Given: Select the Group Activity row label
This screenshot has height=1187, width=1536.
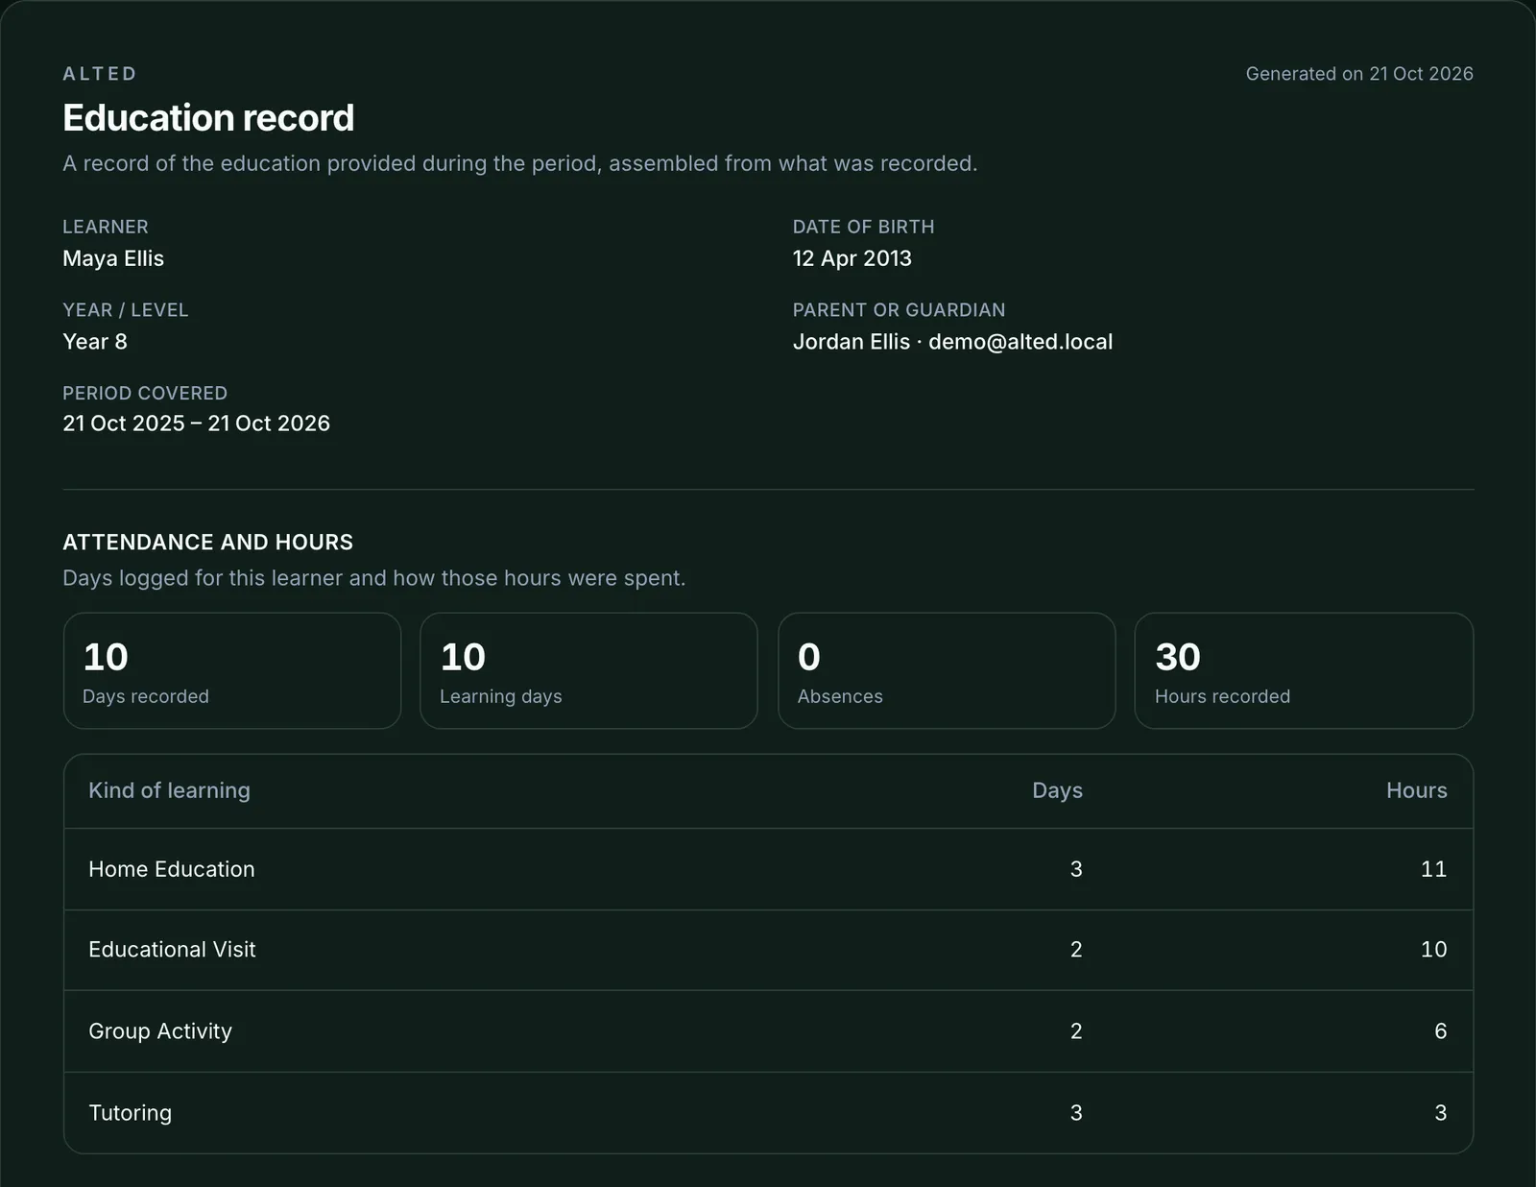Looking at the screenshot, I should (160, 1031).
